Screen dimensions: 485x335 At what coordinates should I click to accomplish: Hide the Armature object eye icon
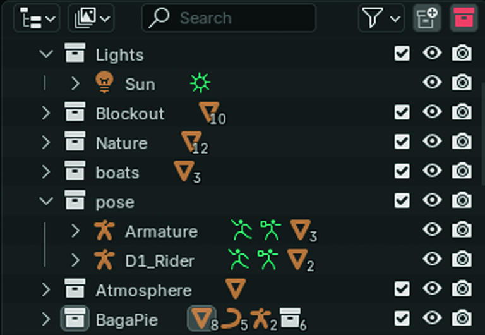[x=432, y=230]
